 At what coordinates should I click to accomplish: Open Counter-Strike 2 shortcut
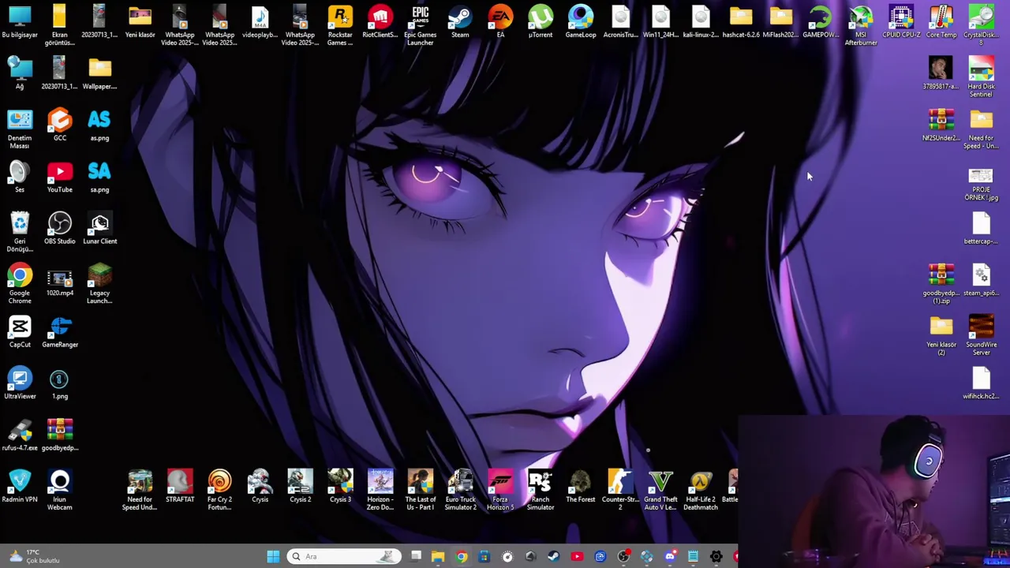click(x=620, y=491)
